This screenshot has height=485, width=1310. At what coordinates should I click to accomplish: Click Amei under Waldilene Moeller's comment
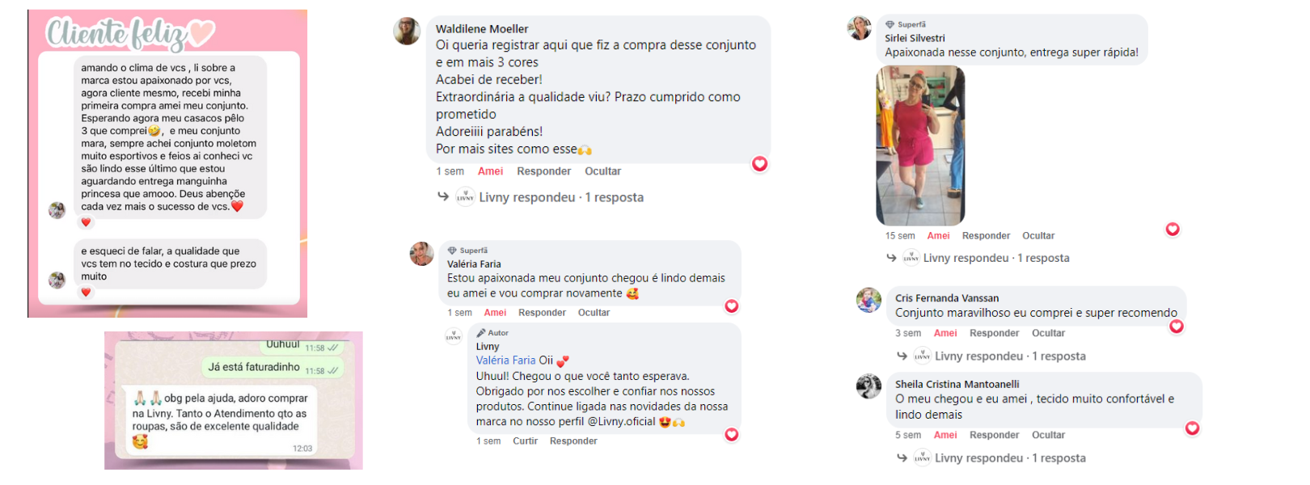tap(490, 171)
